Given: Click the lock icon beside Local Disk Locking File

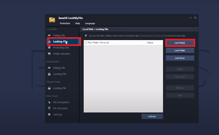Looking at the screenshot, I should coord(49,42).
